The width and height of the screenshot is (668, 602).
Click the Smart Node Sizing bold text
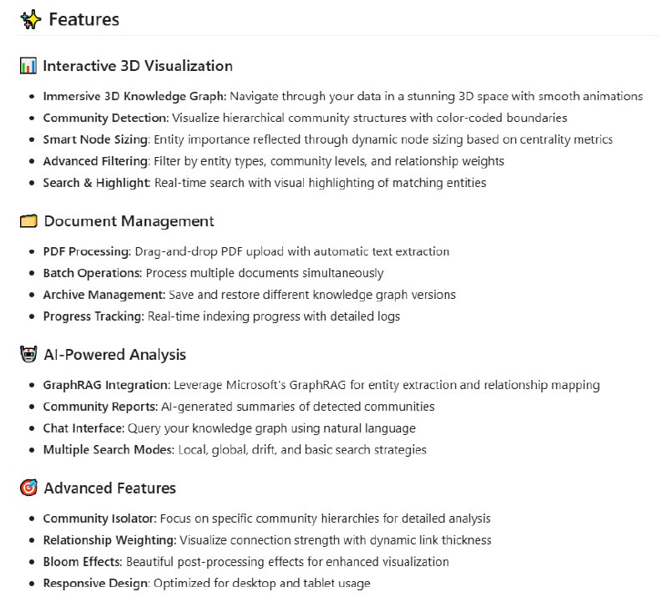pyautogui.click(x=95, y=139)
